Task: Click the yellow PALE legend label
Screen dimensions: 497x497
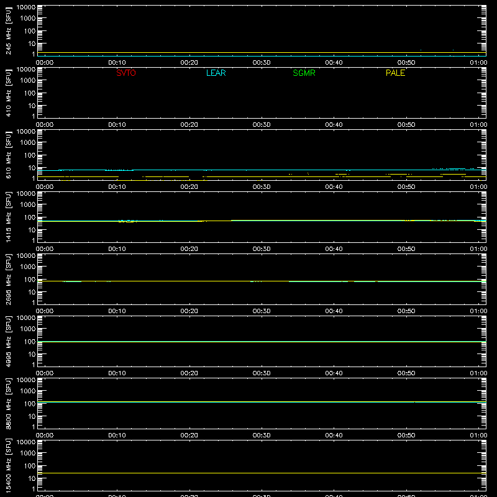Action: [395, 73]
